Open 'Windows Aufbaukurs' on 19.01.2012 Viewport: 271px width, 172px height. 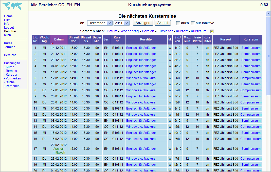pos(141,90)
